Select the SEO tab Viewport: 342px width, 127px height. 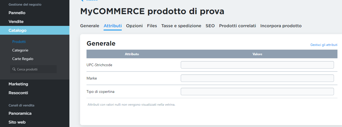[x=210, y=26]
